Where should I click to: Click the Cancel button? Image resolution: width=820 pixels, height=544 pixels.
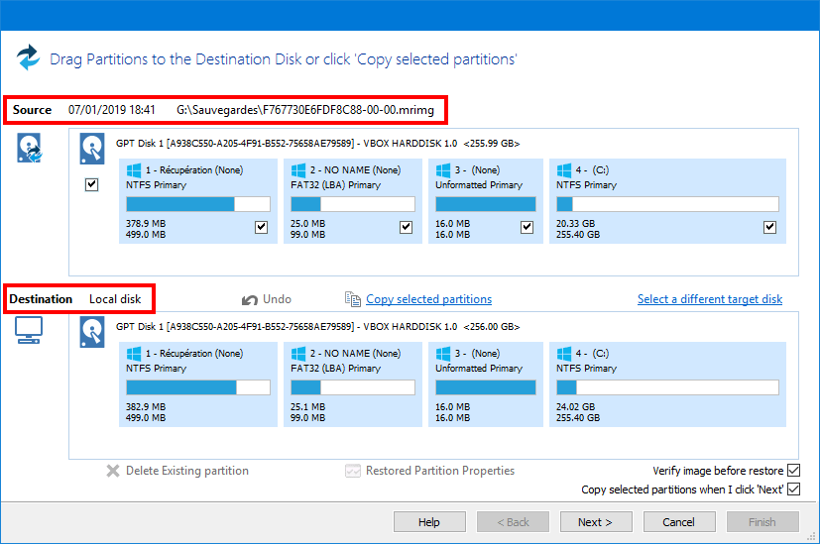[x=679, y=521]
